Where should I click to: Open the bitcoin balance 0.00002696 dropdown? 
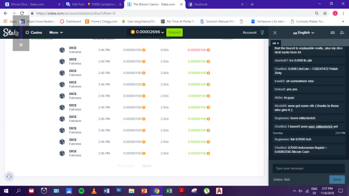point(147,32)
